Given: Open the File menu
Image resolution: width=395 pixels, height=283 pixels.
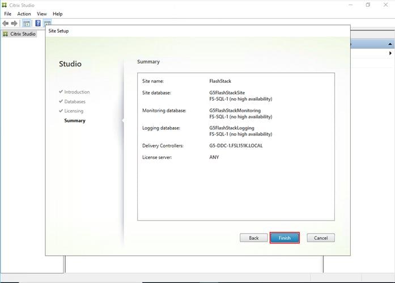Looking at the screenshot, I should tap(7, 14).
